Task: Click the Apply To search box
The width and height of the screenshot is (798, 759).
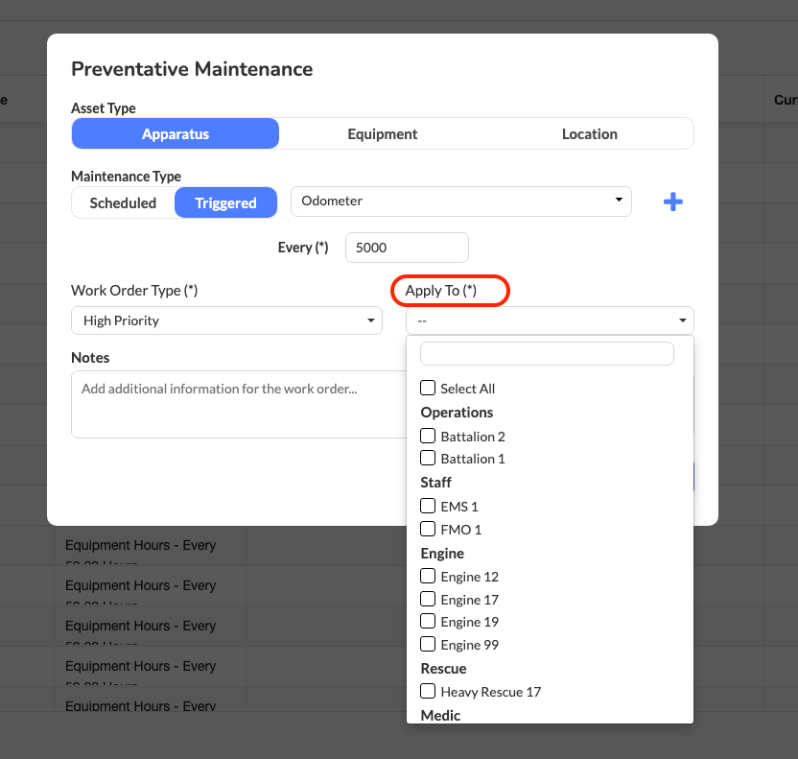Action: coord(547,353)
